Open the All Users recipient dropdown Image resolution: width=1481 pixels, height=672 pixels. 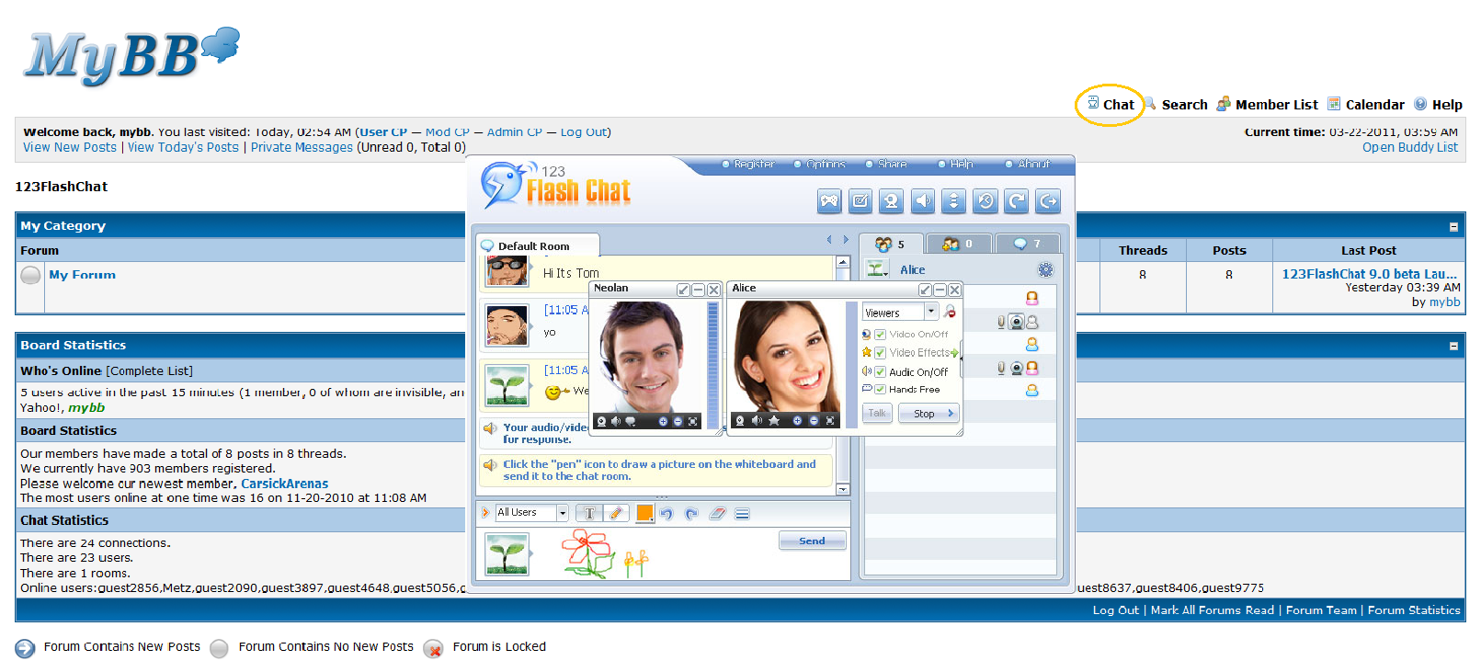click(x=563, y=513)
